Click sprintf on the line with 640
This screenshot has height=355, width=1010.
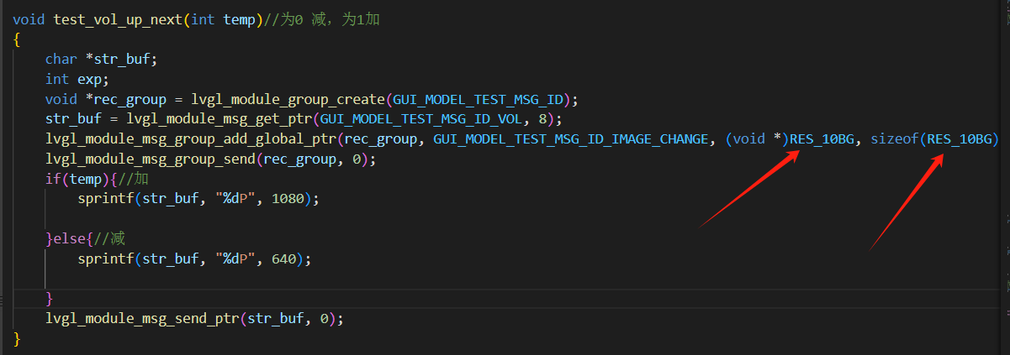pos(105,259)
